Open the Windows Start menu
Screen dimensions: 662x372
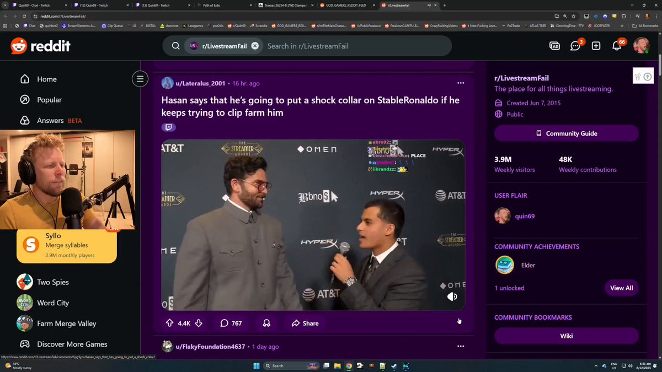click(256, 365)
